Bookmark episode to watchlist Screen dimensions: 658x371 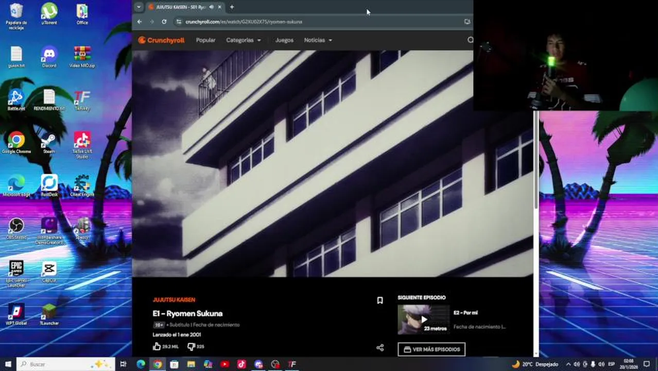click(x=380, y=300)
